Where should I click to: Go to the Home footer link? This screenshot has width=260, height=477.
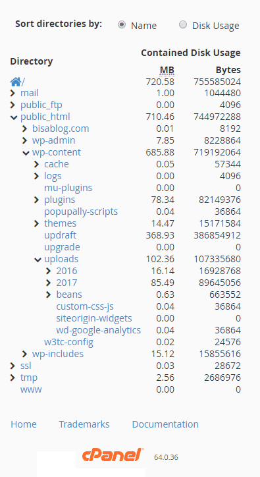point(24,424)
